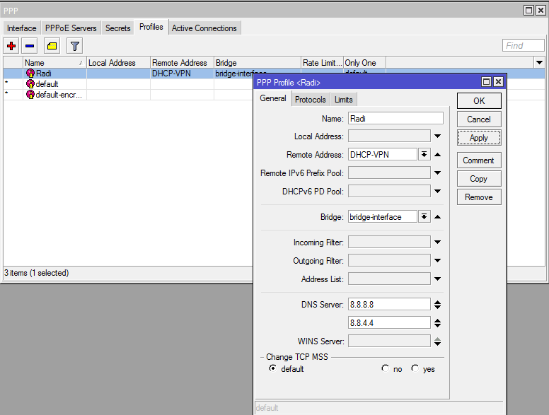549x415 pixels.
Task: Select the no radio for TCP MSS
Action: (385, 368)
